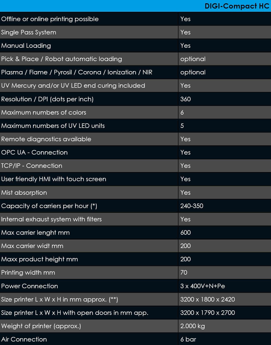Select the power connection value 3 x 400V+N+Pe

[202, 286]
